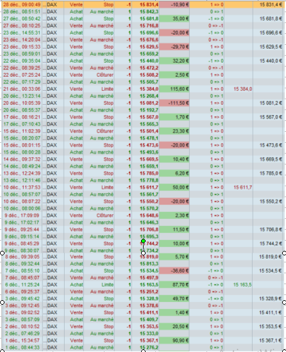286x352 pixels.
Task: Click the stop level '15 367,1 €'
Action: click(x=270, y=340)
